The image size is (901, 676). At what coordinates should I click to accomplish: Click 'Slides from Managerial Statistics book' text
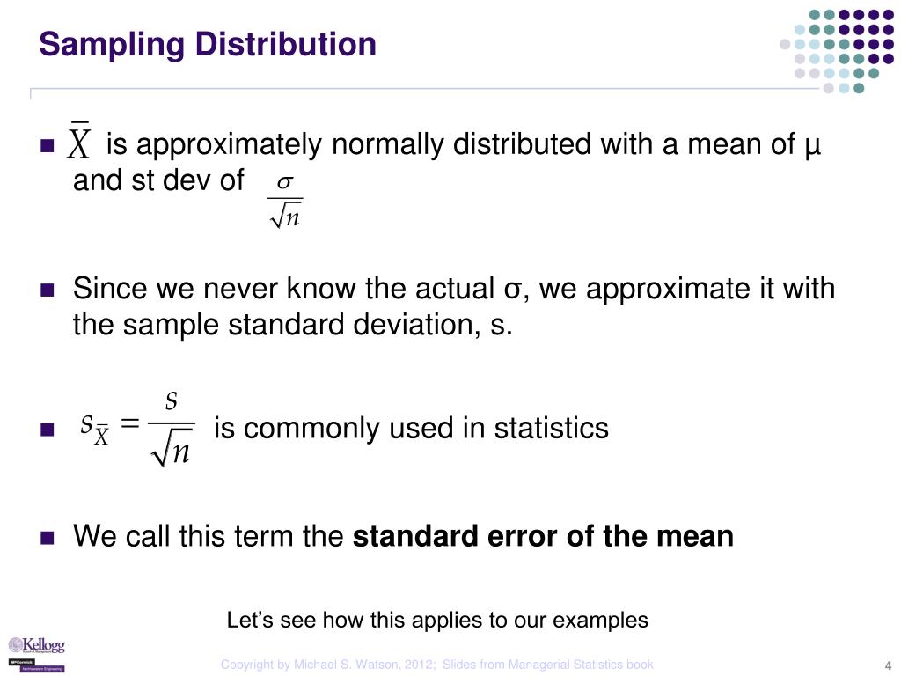pos(547,665)
